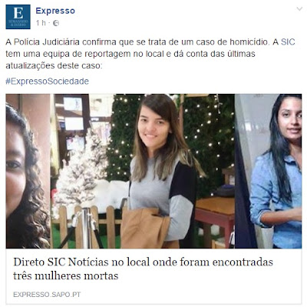Screen dimensions: 307x307
Task: Click right photo of woman in denim shirt
Action: (268, 171)
